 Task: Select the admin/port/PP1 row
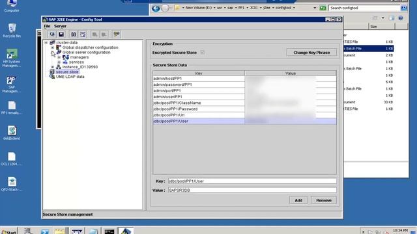pos(245,91)
